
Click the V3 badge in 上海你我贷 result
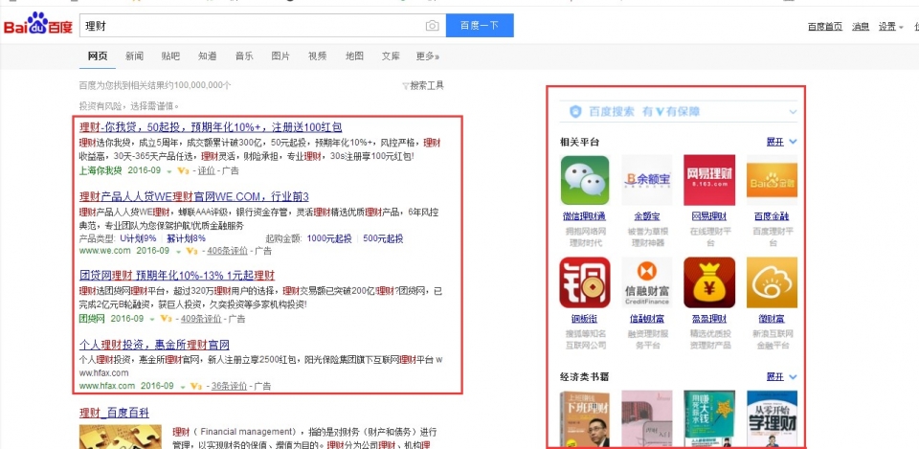[182, 171]
